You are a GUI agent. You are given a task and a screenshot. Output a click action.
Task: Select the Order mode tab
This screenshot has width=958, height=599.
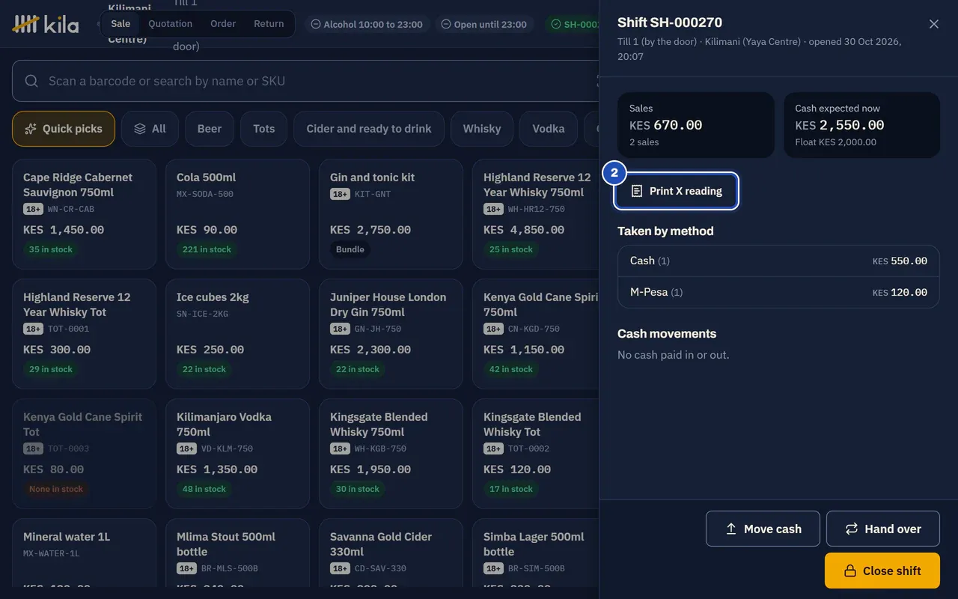[223, 24]
